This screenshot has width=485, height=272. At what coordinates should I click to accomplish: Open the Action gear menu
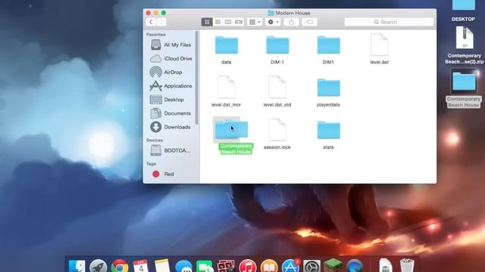[x=273, y=22]
